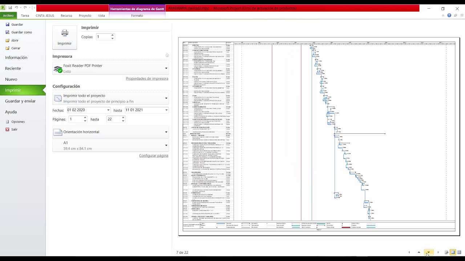This screenshot has width=465, height=261.
Task: Switch to the Proyecto ribbon tab
Action: (x=85, y=16)
